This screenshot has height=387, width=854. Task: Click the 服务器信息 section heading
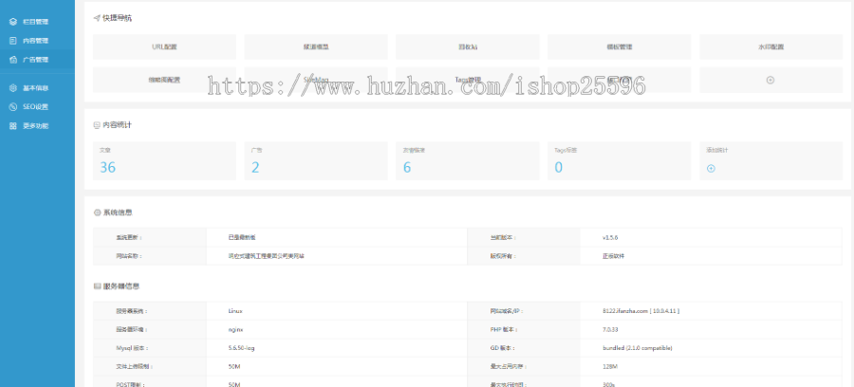coord(121,286)
